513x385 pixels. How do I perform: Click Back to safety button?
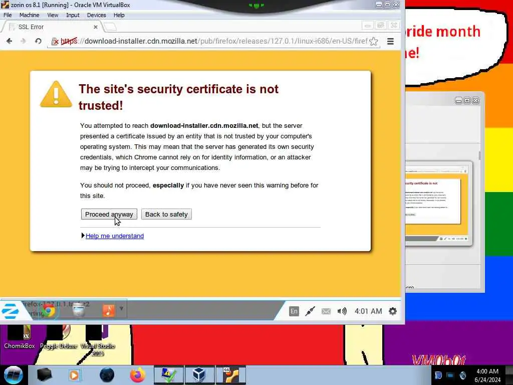click(x=166, y=214)
